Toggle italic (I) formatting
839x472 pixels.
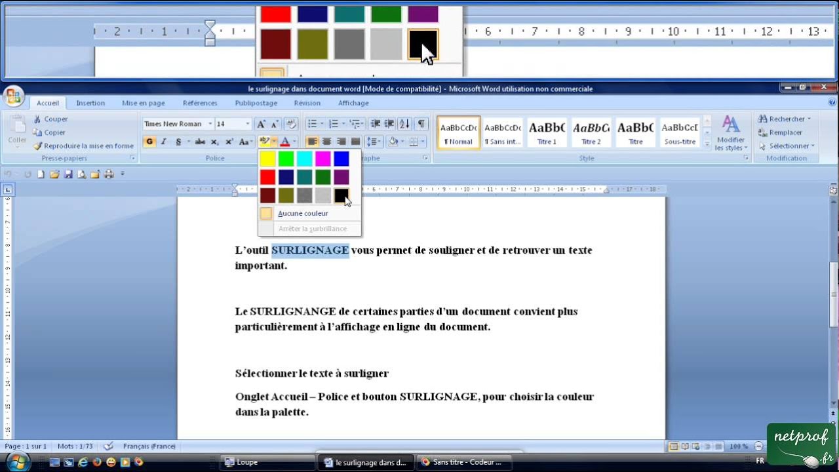[164, 142]
